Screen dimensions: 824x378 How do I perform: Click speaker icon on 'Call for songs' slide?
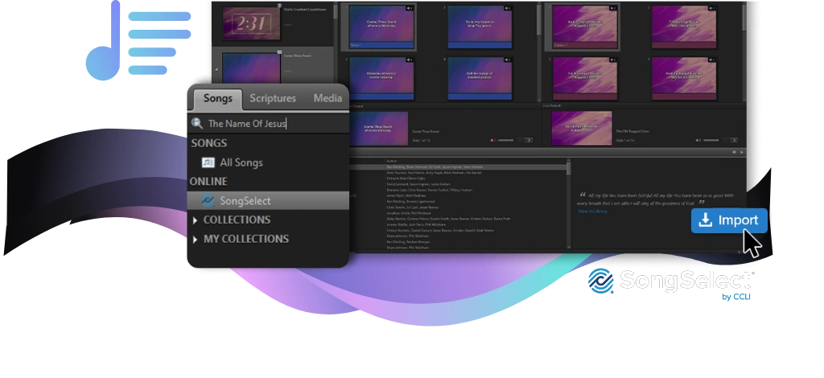click(x=507, y=60)
